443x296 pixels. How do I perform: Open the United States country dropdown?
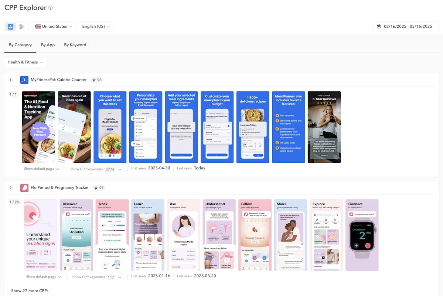pyautogui.click(x=54, y=27)
